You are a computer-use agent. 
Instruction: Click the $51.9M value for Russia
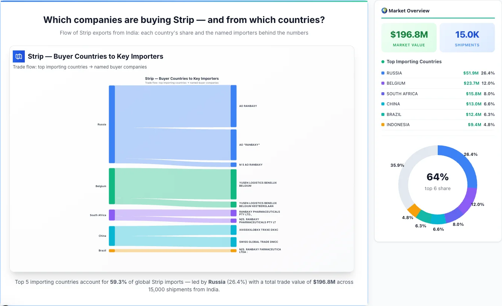click(x=471, y=73)
